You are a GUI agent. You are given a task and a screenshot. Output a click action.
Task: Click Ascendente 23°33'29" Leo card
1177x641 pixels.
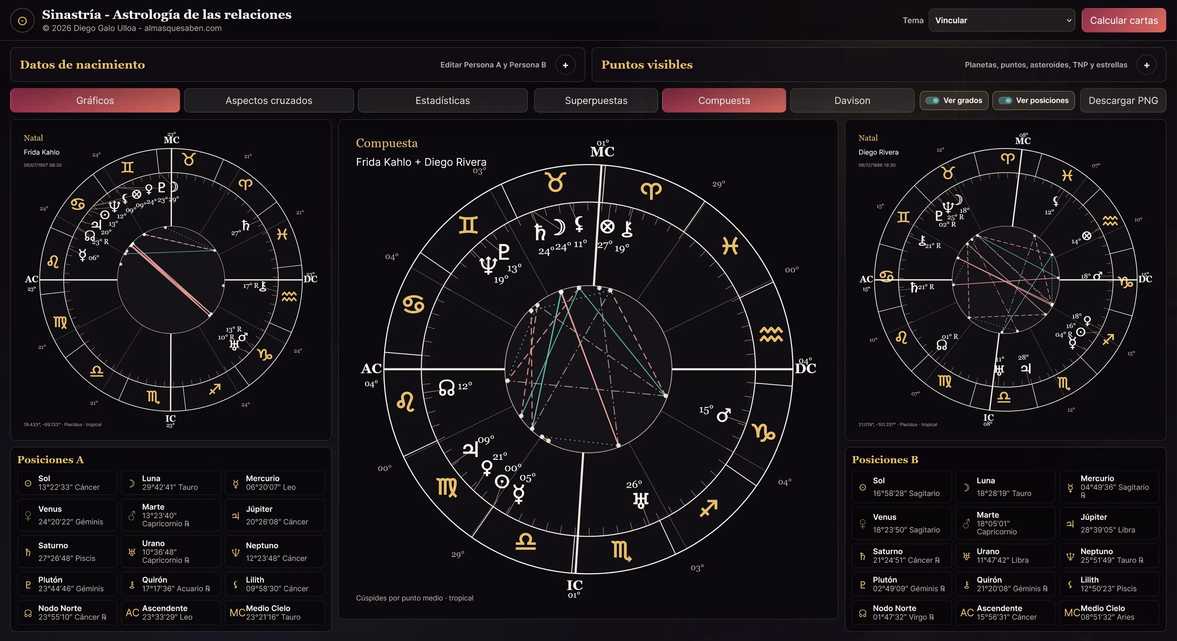(x=171, y=612)
